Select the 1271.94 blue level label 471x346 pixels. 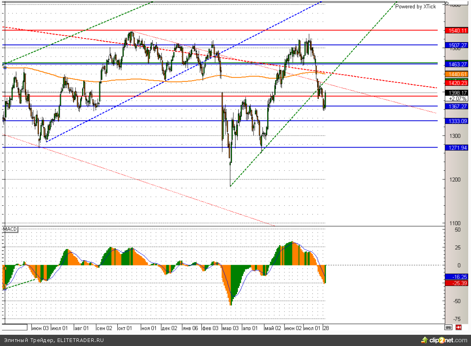456,148
